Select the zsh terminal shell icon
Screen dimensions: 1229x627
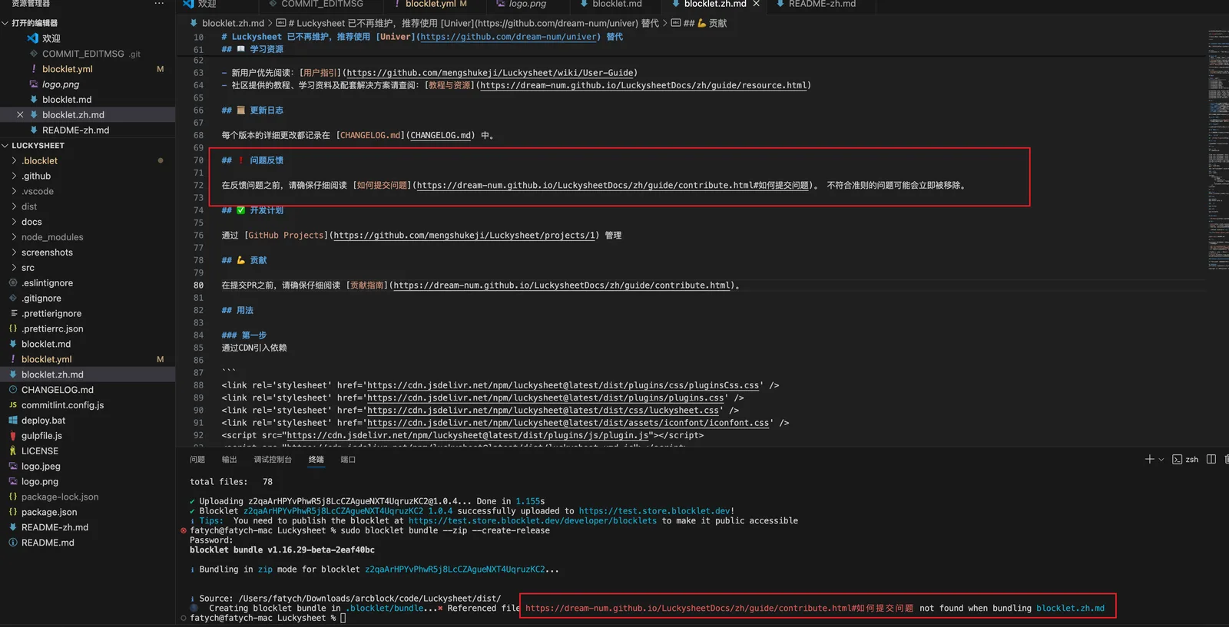pyautogui.click(x=1177, y=460)
